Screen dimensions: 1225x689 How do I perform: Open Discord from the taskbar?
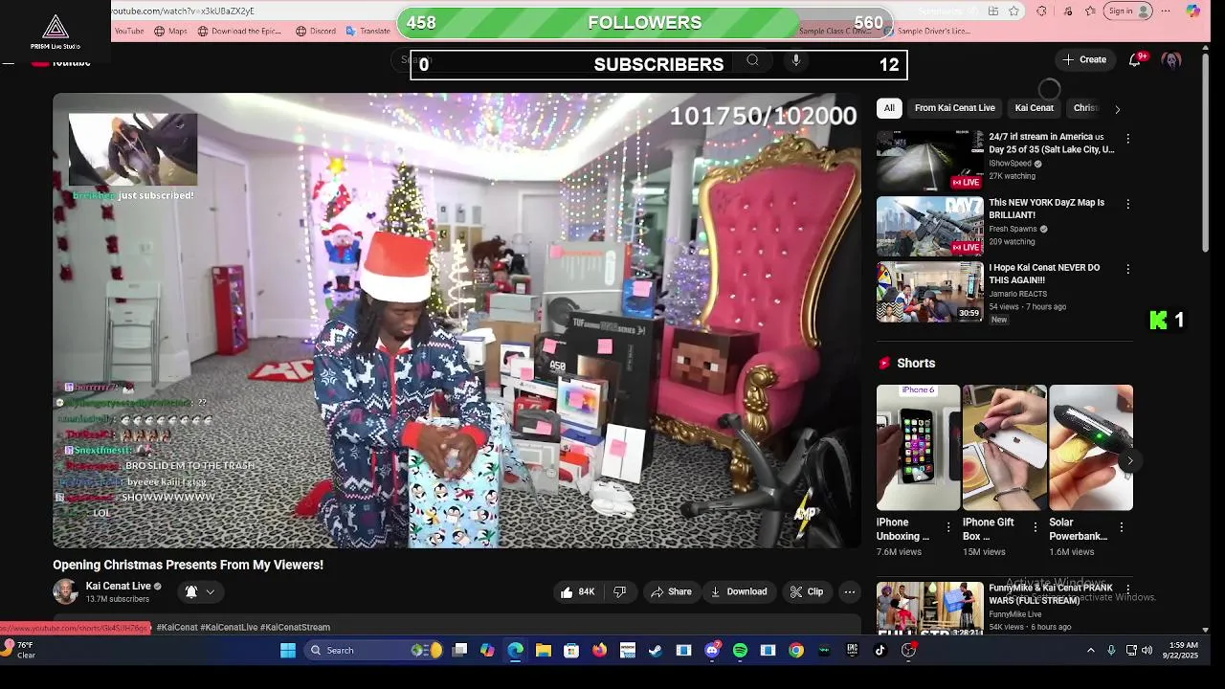[712, 651]
